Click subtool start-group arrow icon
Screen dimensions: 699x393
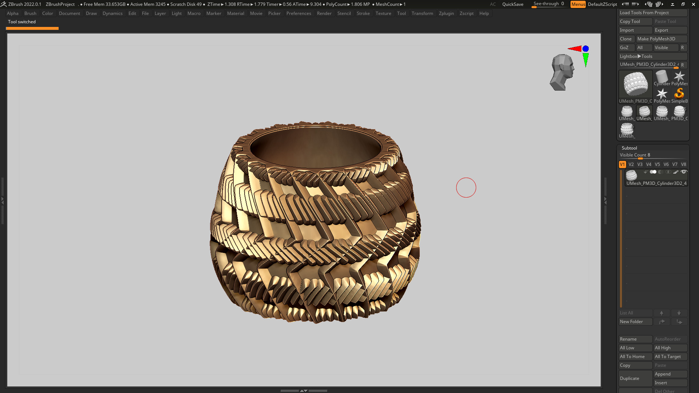645,172
